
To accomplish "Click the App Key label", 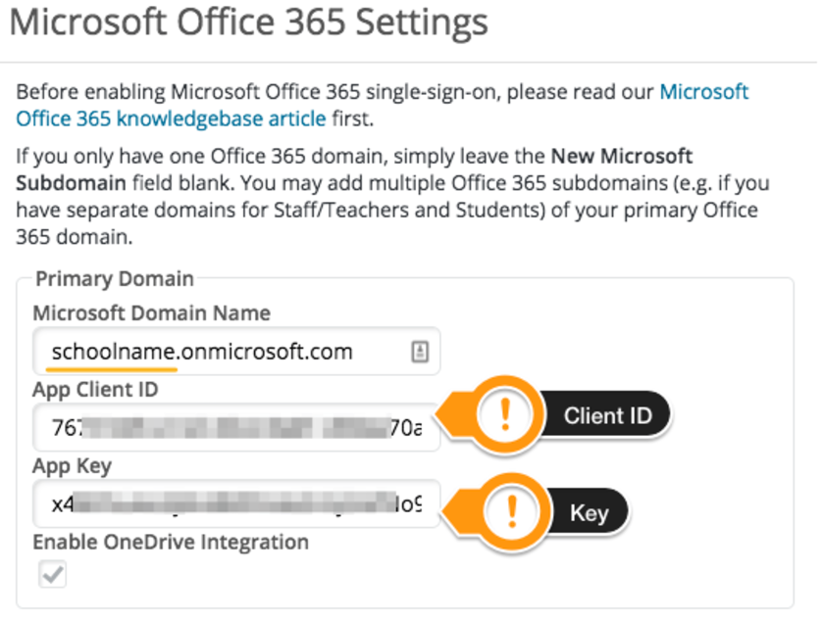I will coord(73,465).
